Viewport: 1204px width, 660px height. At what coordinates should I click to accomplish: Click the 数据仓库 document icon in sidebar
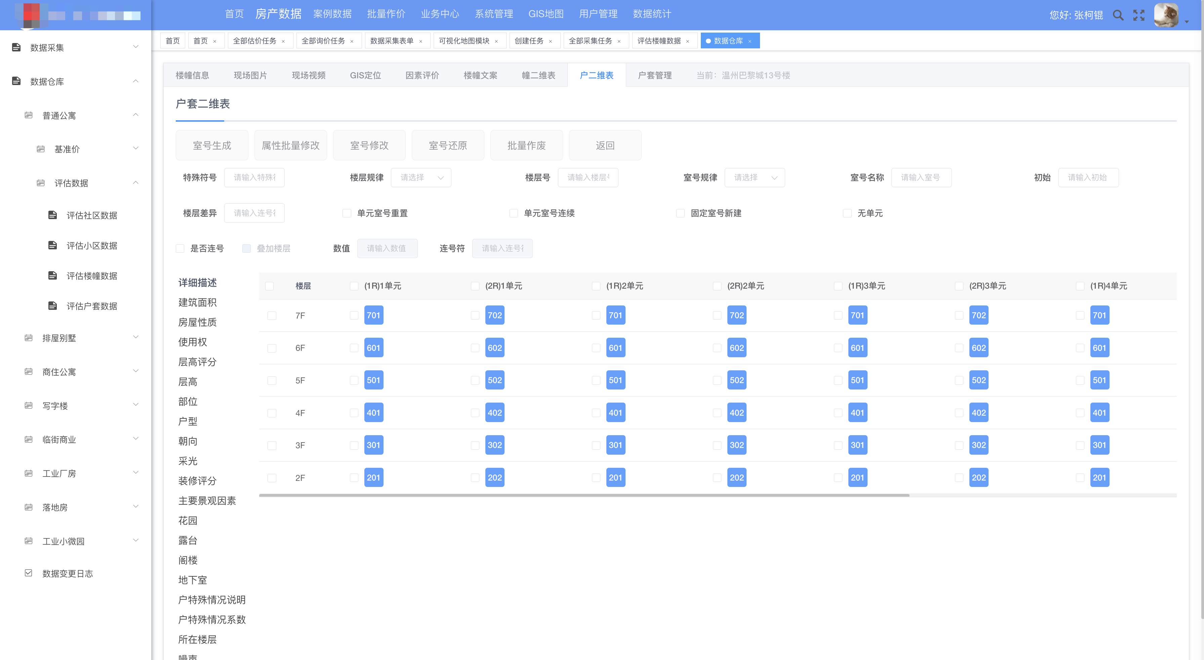coord(16,81)
